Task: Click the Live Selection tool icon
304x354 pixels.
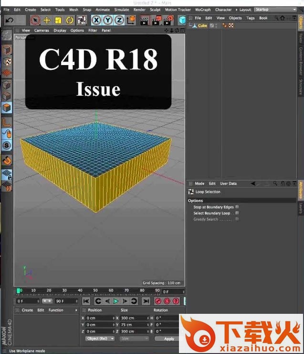Action: [35, 20]
